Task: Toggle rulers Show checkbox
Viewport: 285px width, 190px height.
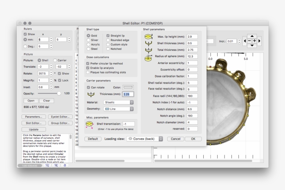Action: pyautogui.click(x=25, y=34)
